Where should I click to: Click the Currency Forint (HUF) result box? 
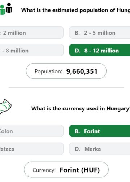pyautogui.click(x=66, y=170)
